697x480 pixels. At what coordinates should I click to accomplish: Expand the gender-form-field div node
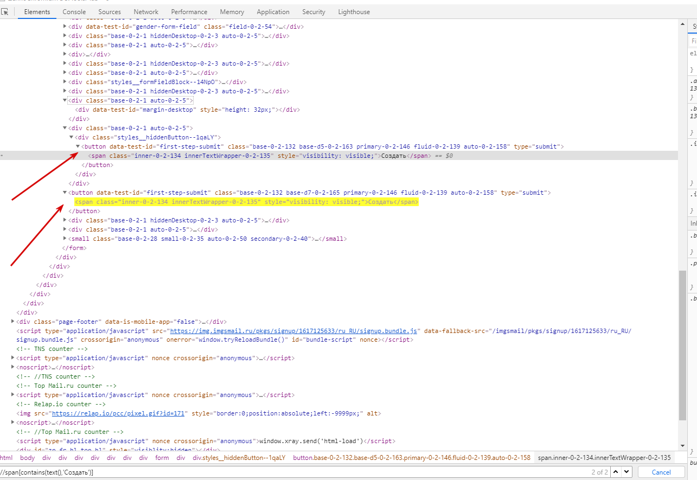tap(66, 27)
